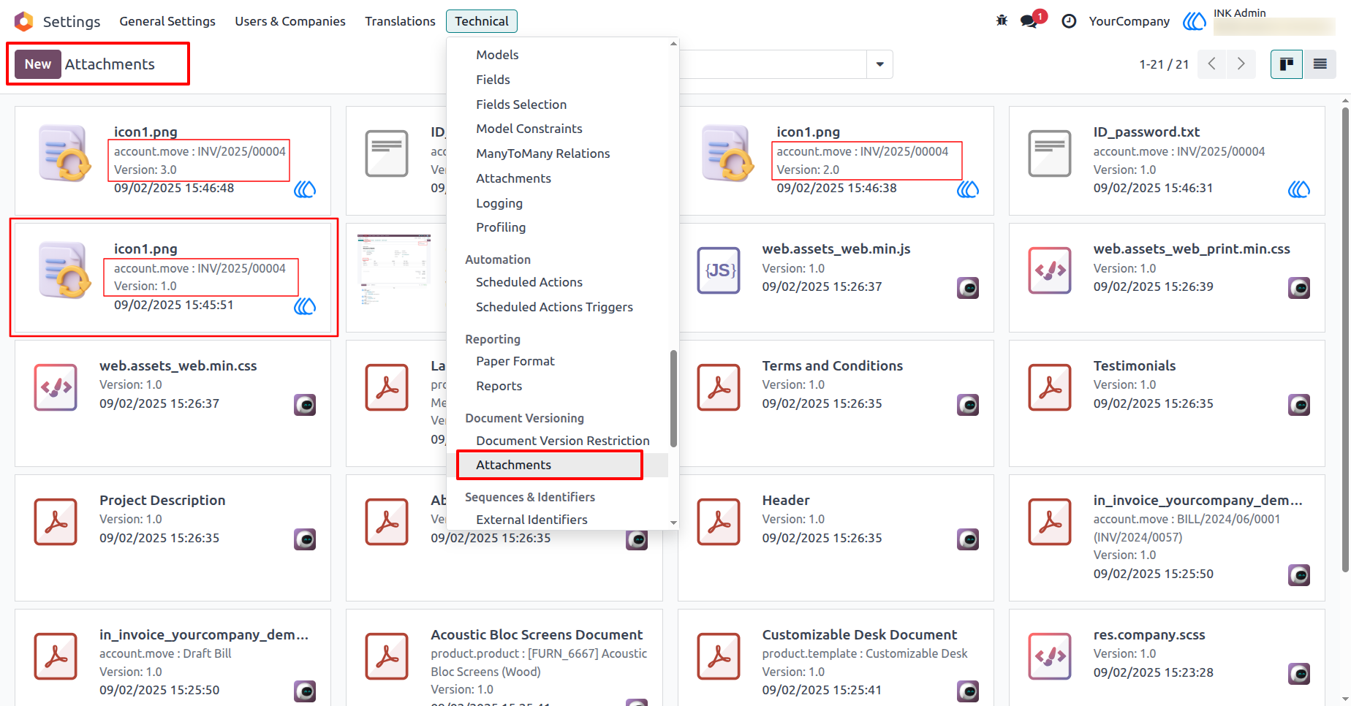Click the INK Admin user avatar icon
This screenshot has width=1351, height=706.
1195,21
